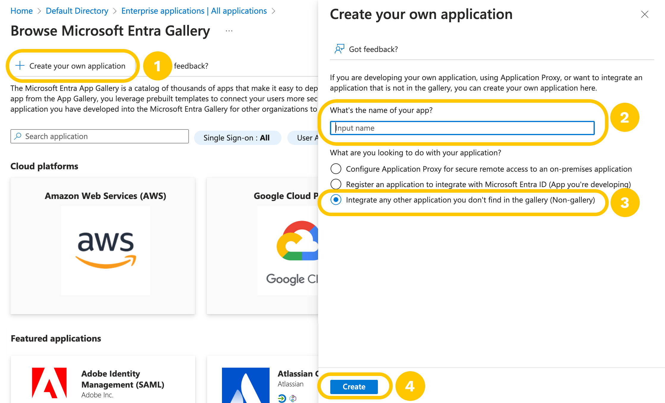Click the search magnifier icon
The height and width of the screenshot is (403, 665).
[18, 136]
